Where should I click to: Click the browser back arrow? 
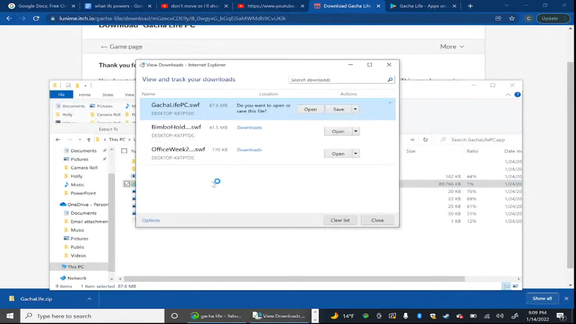pyautogui.click(x=9, y=18)
